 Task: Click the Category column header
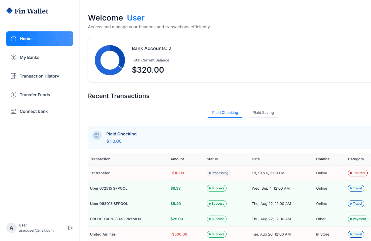click(356, 159)
